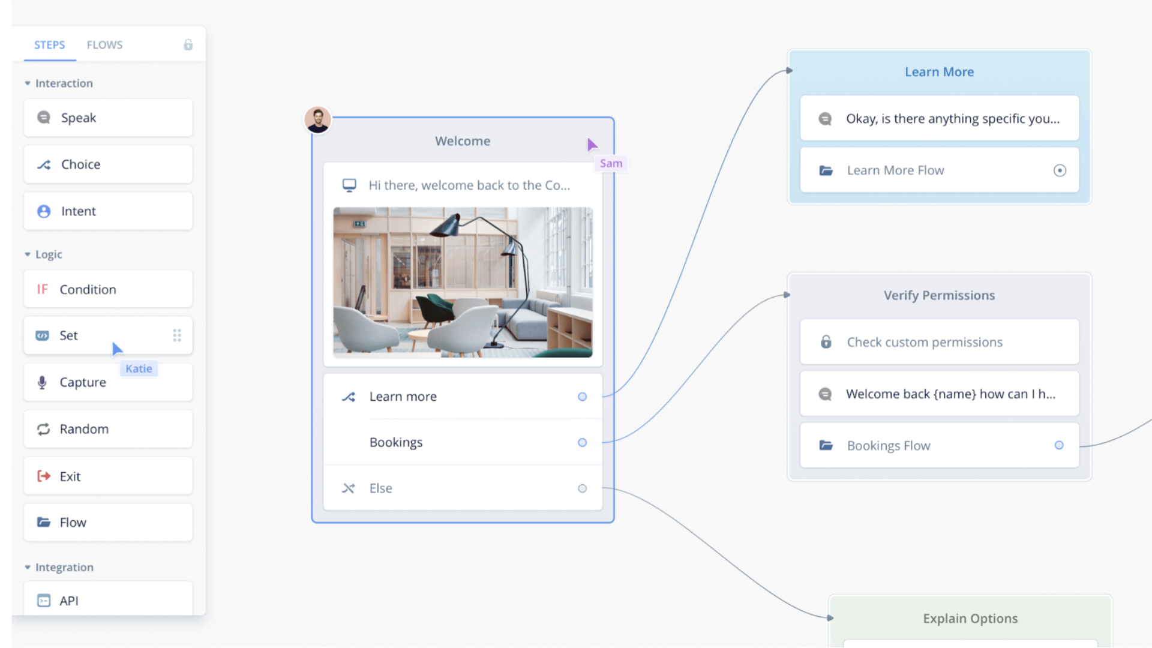Click the Intent step person icon
This screenshot has height=648, width=1152.
(x=44, y=211)
